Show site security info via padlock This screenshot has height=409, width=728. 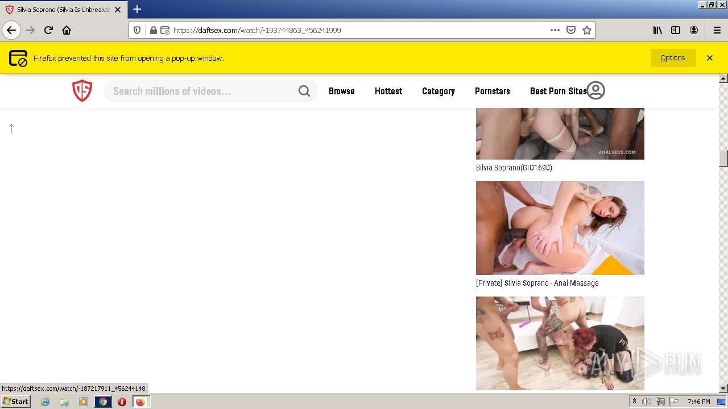pyautogui.click(x=153, y=30)
